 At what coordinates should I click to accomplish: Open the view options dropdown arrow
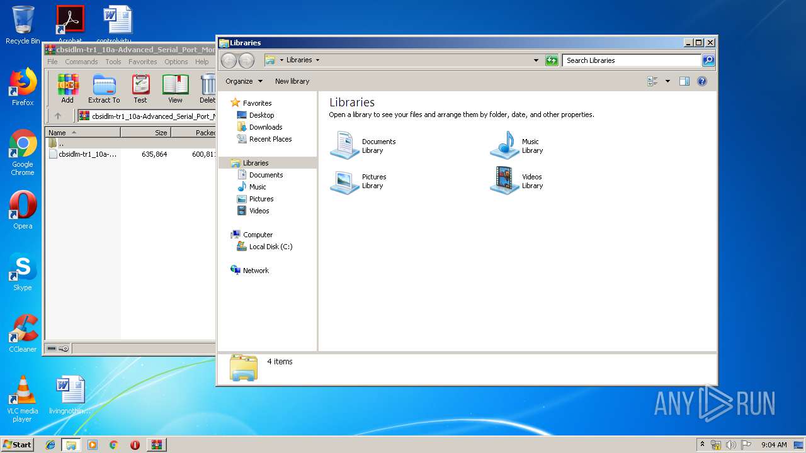[667, 81]
